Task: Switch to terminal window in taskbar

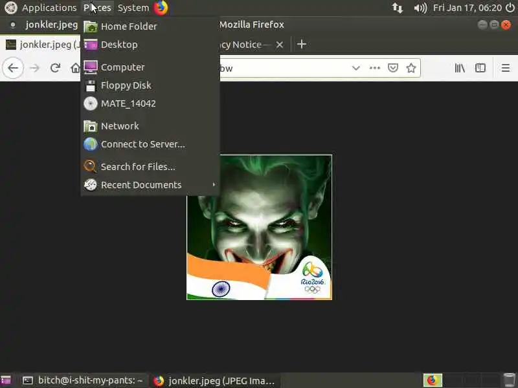Action: [83, 380]
